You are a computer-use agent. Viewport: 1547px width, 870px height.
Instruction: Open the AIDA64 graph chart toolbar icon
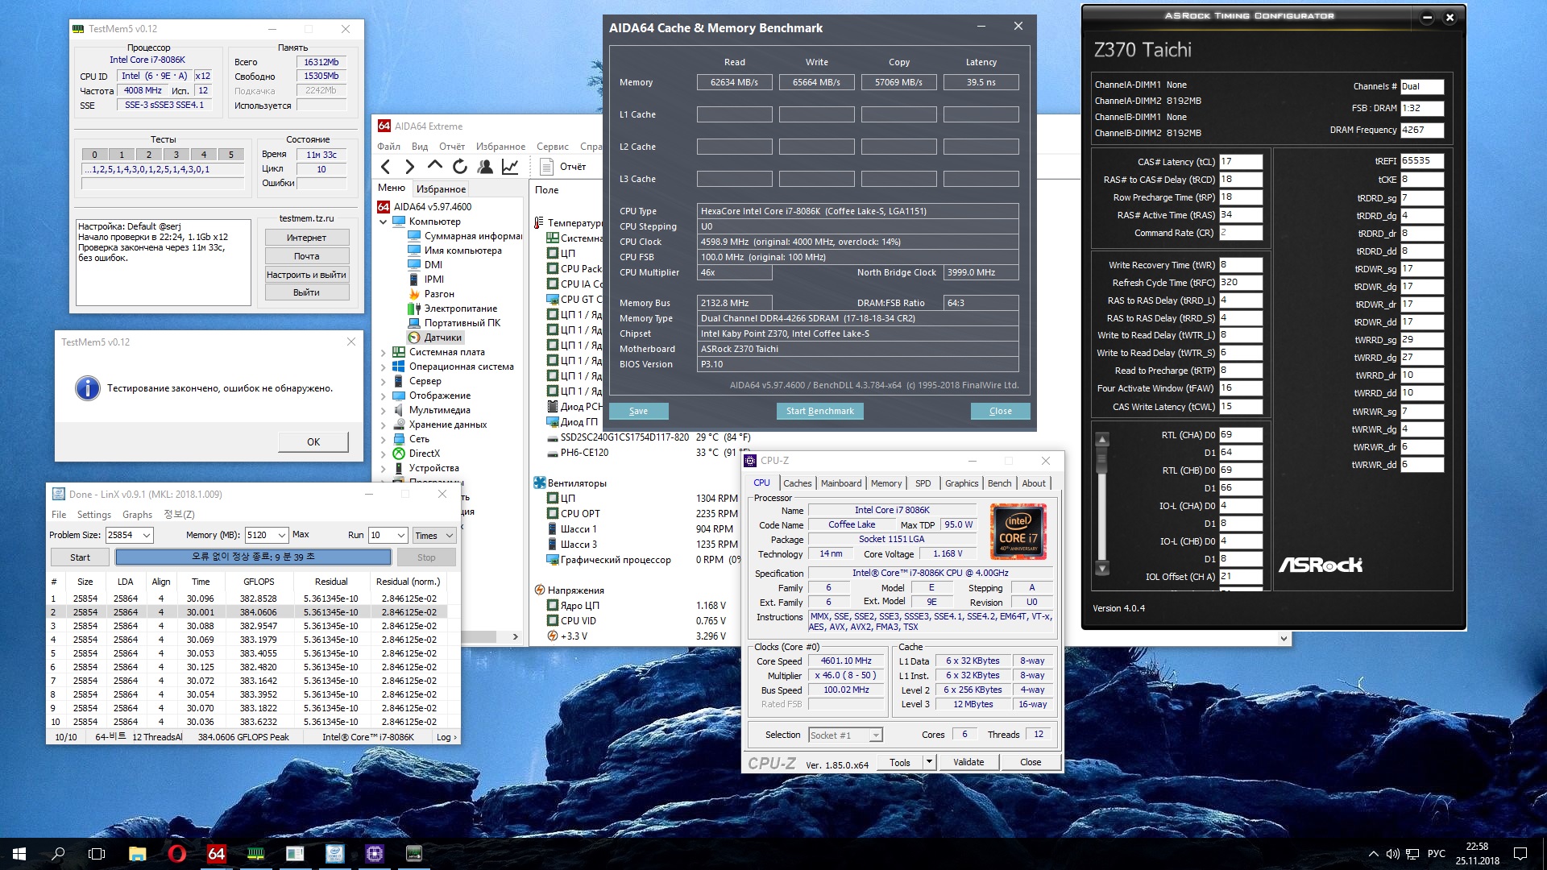(510, 167)
